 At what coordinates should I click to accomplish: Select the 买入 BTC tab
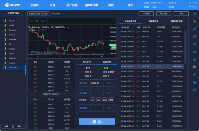point(87,62)
